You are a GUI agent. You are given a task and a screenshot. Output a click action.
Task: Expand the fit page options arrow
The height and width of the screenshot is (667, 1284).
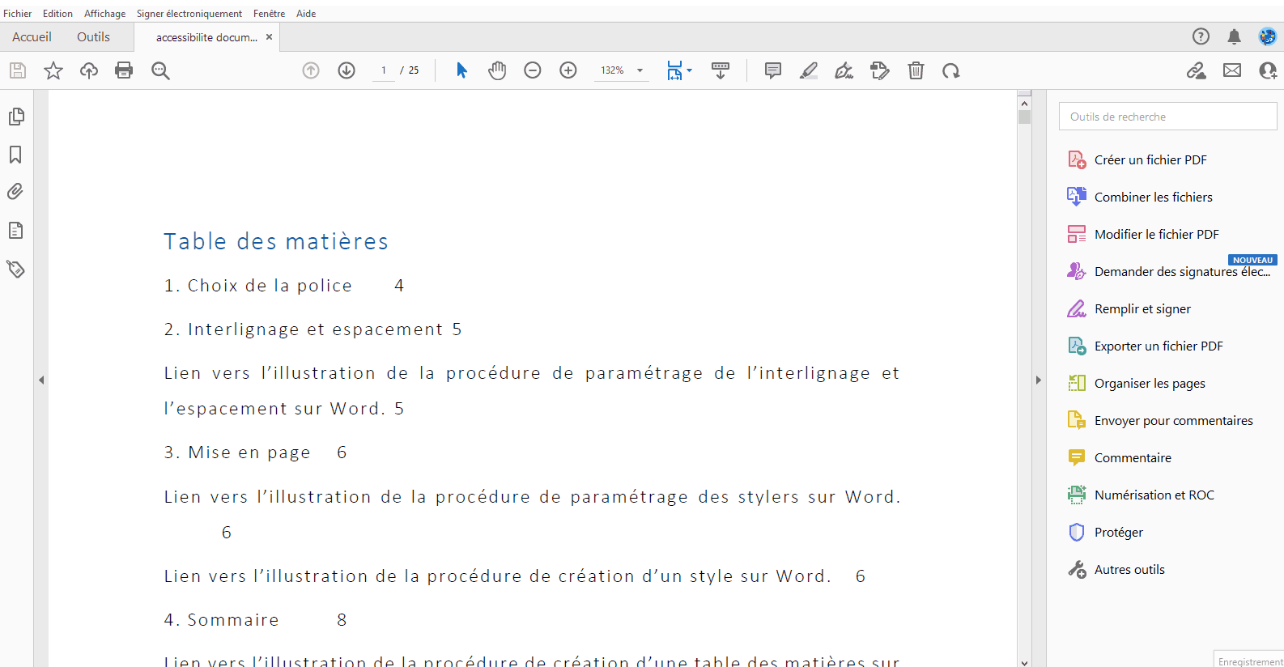pos(690,70)
